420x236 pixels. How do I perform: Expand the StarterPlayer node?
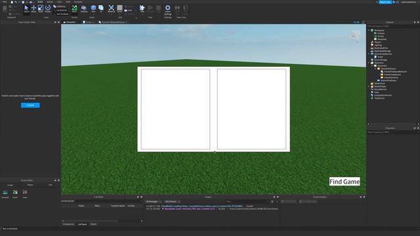tap(369, 86)
